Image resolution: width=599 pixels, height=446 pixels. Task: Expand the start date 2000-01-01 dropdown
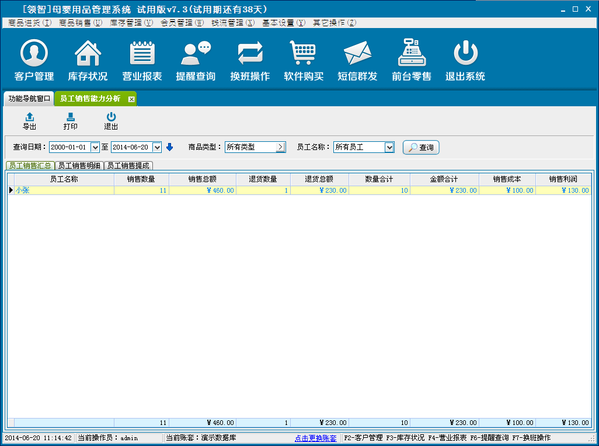click(x=95, y=148)
